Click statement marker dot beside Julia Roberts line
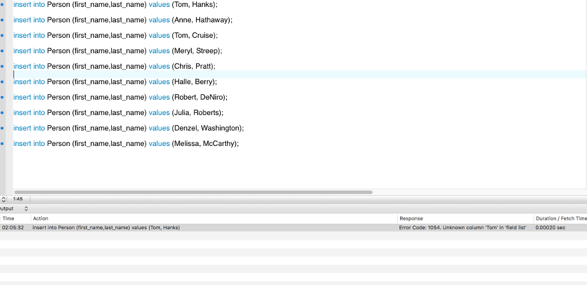This screenshot has height=285, width=587. pos(2,113)
